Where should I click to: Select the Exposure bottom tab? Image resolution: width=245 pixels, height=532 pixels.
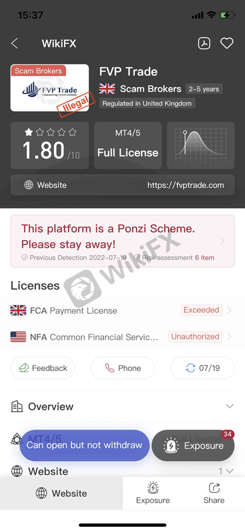(153, 493)
